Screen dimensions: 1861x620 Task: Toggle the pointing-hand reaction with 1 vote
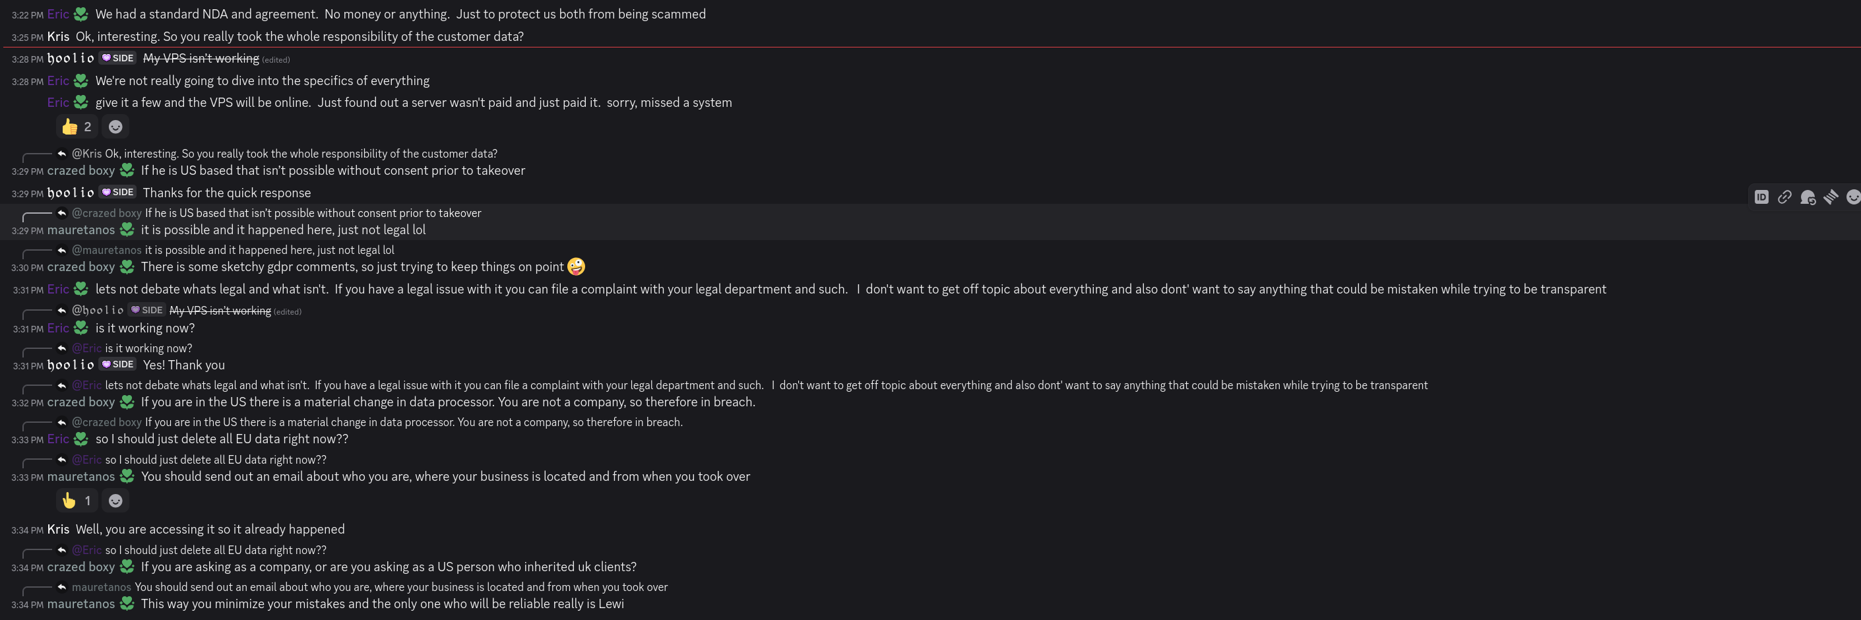77,501
